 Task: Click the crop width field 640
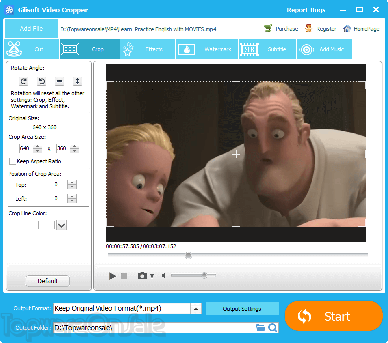26,148
